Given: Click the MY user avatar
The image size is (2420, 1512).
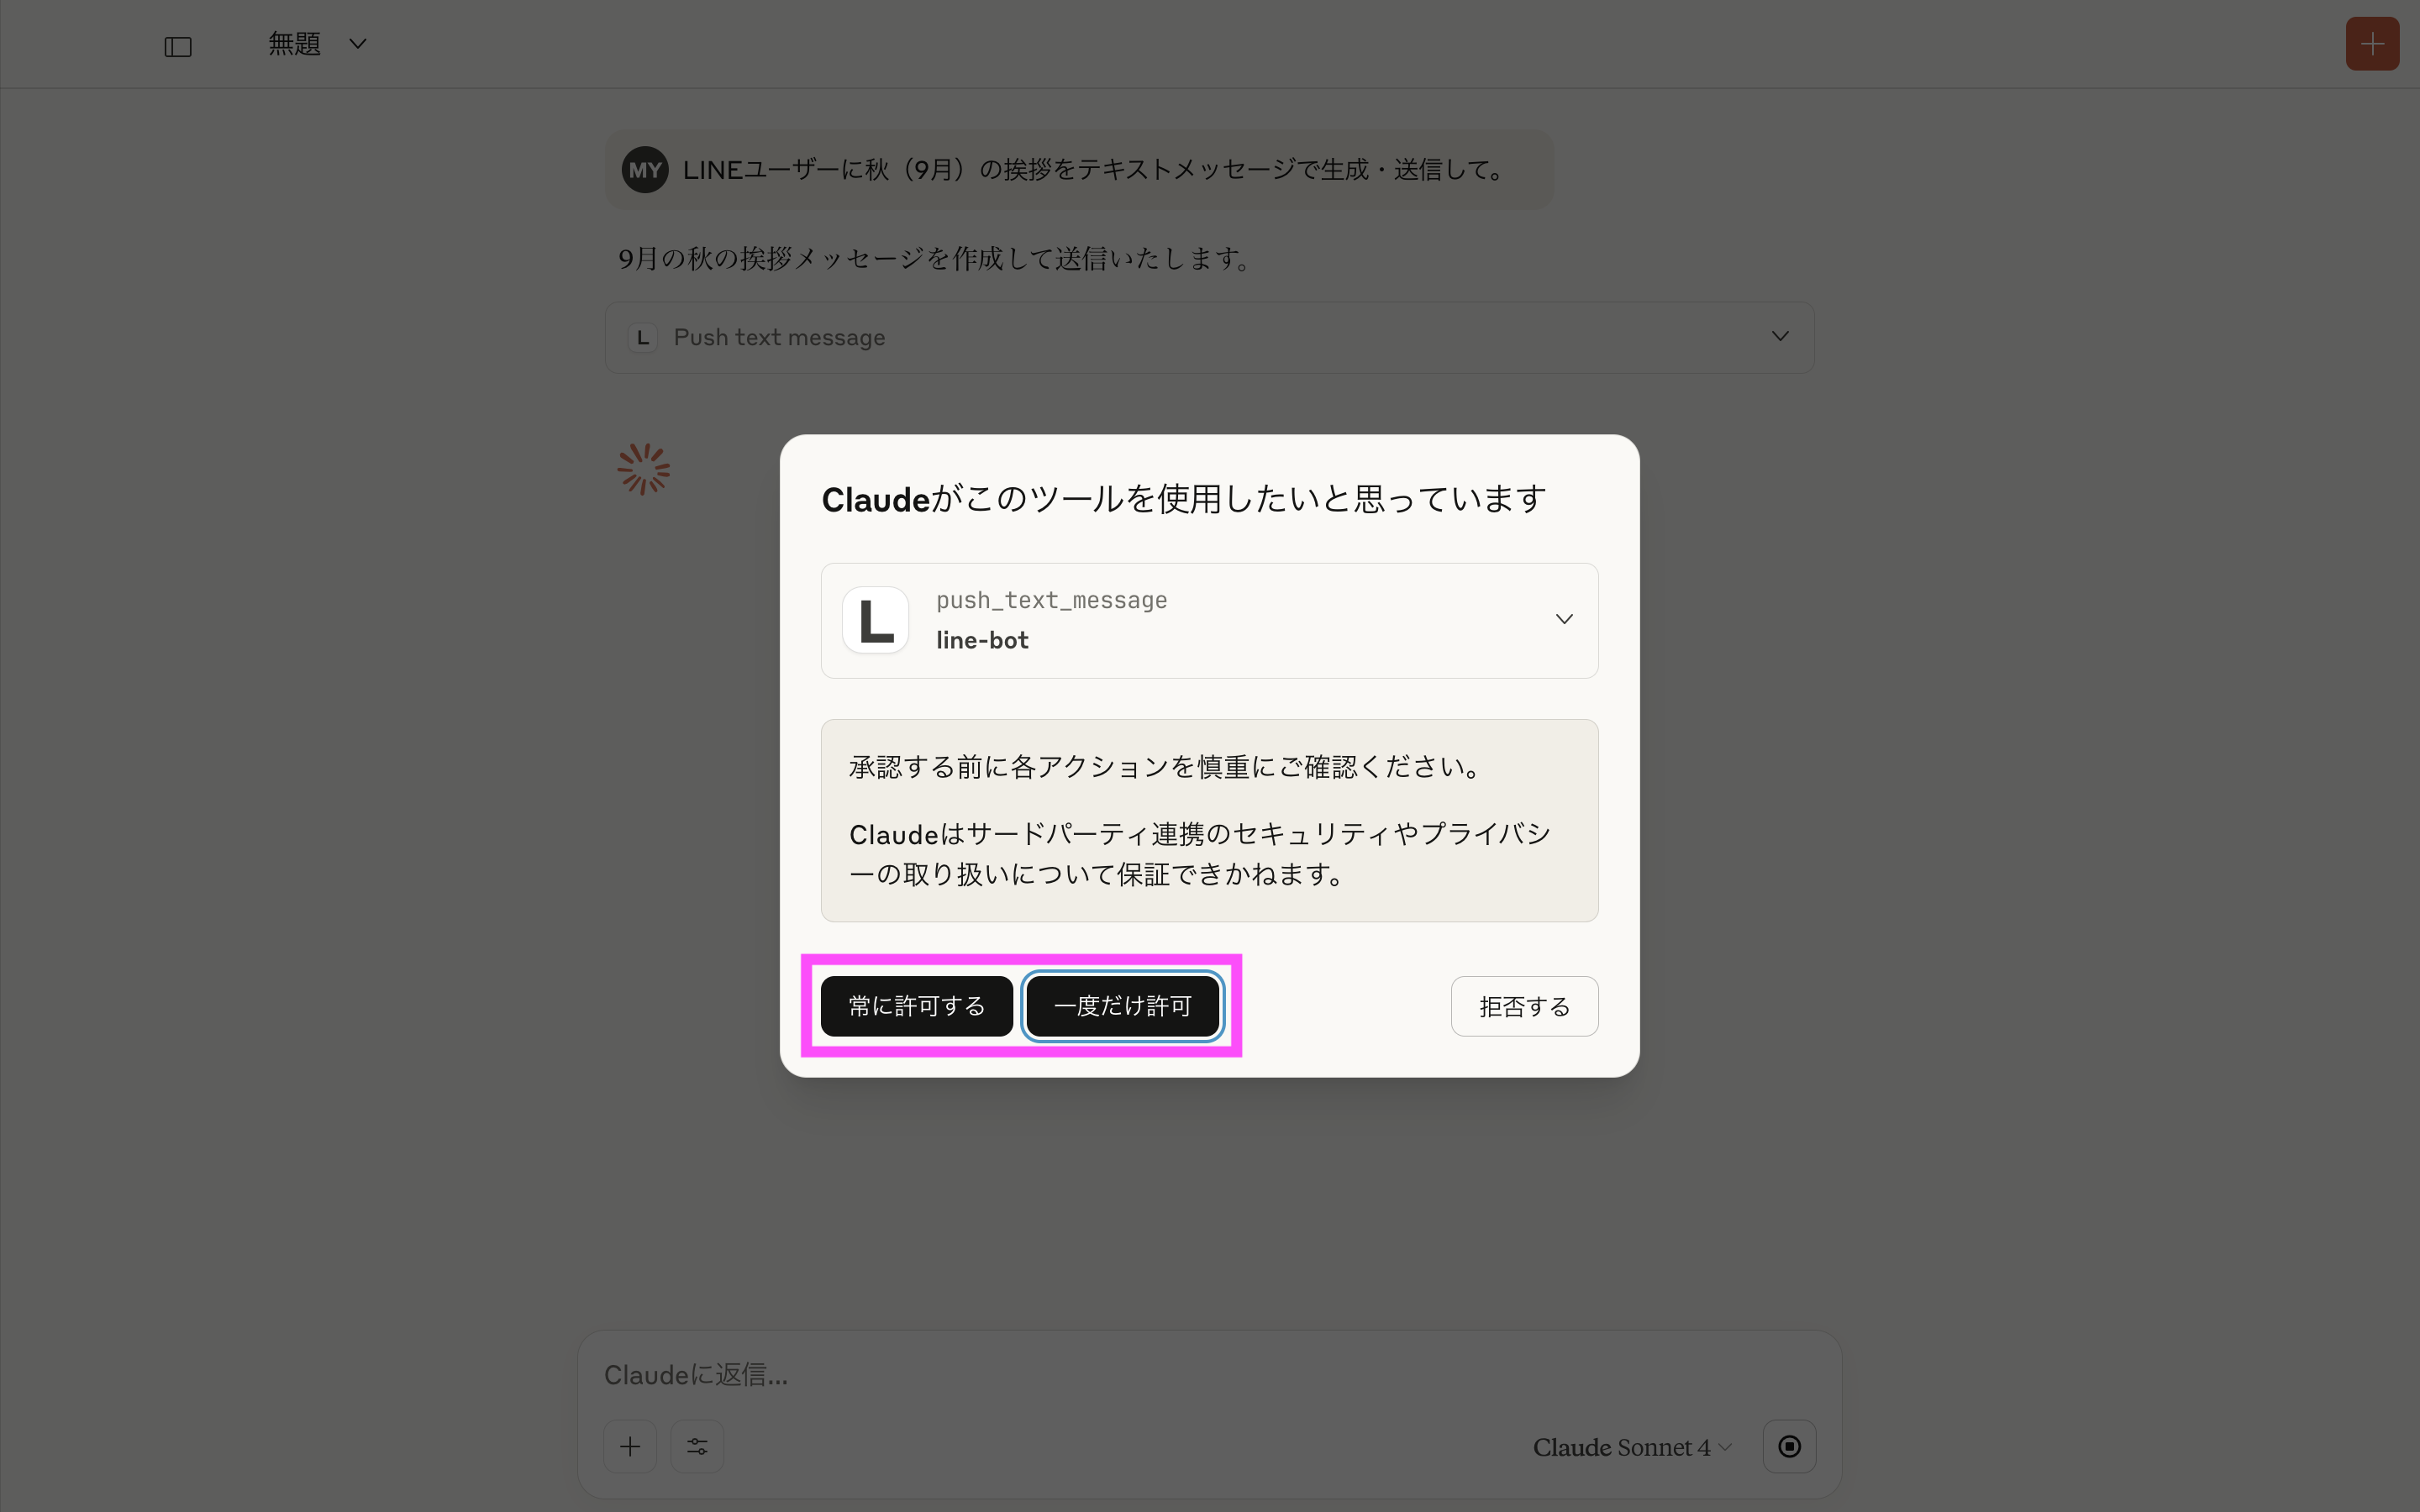Looking at the screenshot, I should click(644, 170).
